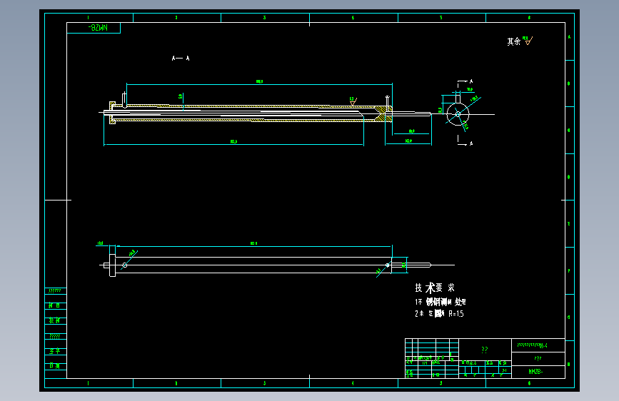Click the "签字" cell in the left margin strip
619x401 pixels.
(55, 351)
